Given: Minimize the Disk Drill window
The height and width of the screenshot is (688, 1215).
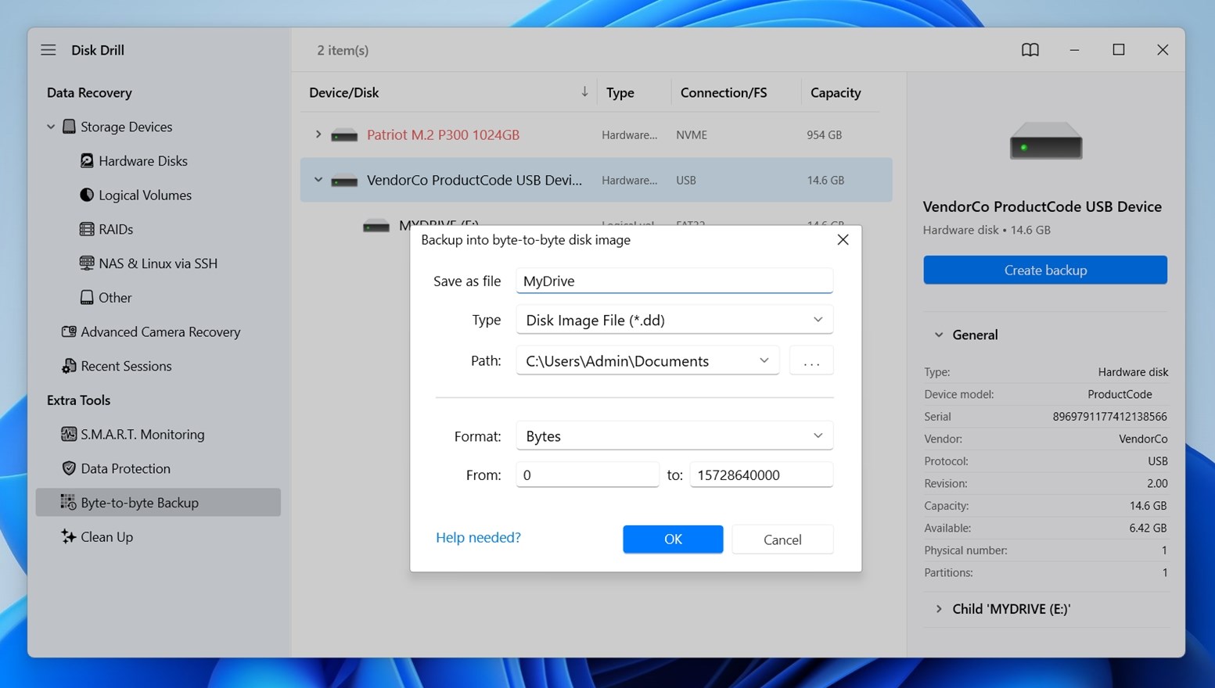Looking at the screenshot, I should pos(1074,50).
